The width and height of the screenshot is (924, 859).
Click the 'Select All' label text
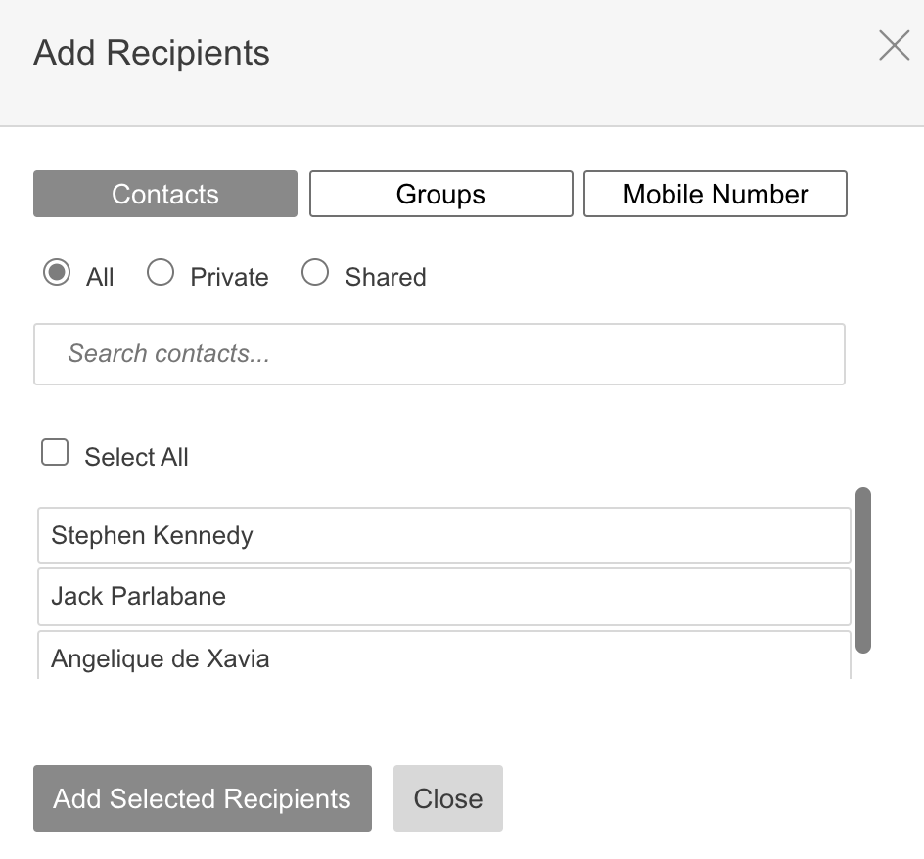(x=136, y=457)
